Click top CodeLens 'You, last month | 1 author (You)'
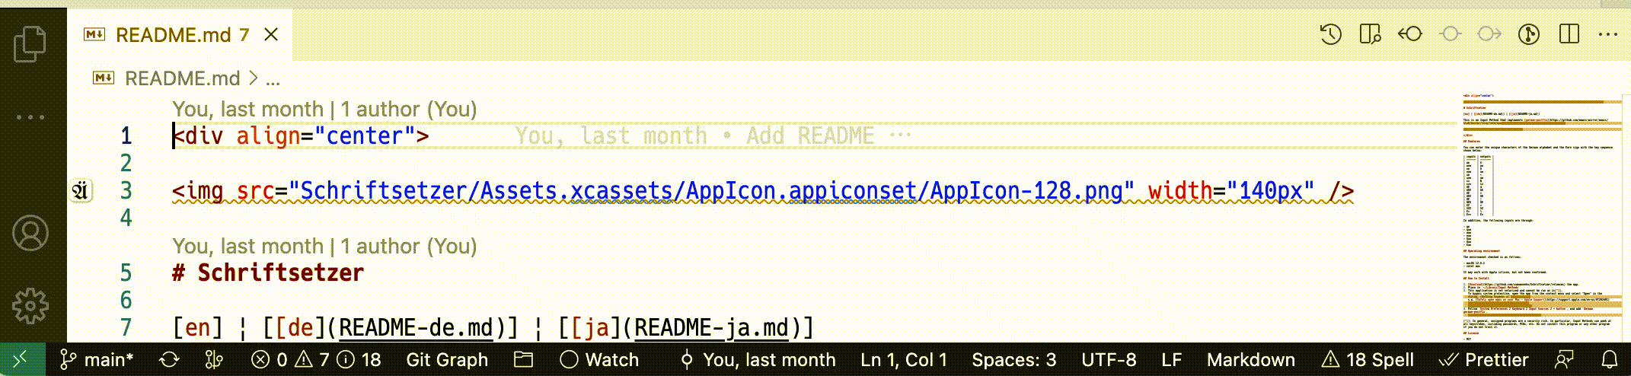1631x376 pixels. (x=324, y=109)
